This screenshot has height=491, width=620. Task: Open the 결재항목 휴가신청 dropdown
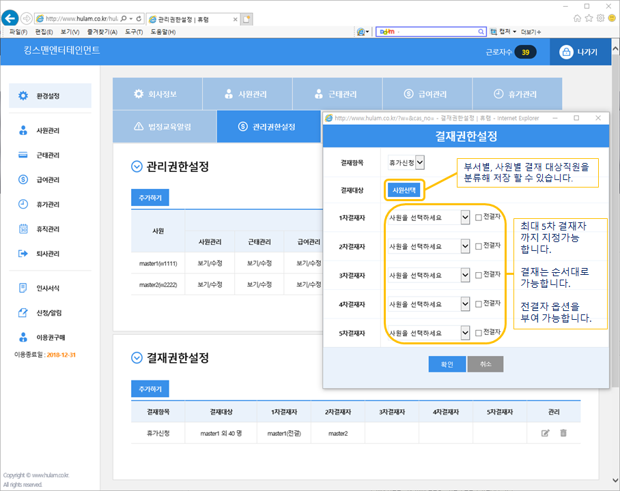(406, 162)
